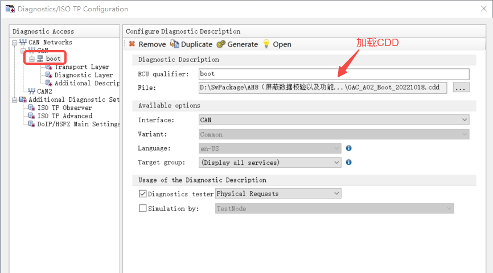The height and width of the screenshot is (273, 493).
Task: Collapse the CAN Networks tree node
Action: pyautogui.click(x=14, y=43)
